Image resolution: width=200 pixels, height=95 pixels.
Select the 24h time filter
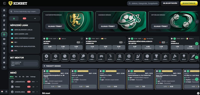[x=27, y=77]
